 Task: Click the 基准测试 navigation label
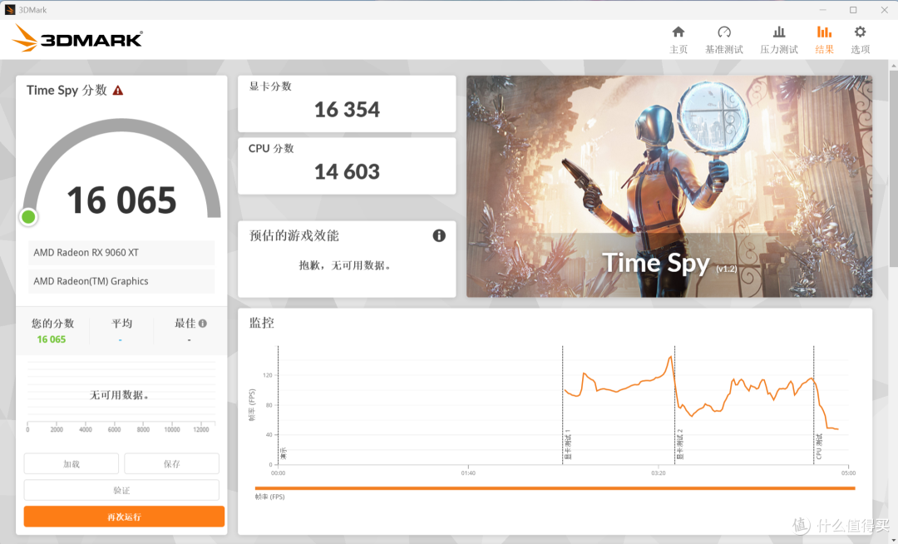(724, 50)
